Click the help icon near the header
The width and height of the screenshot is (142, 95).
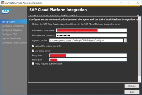point(138,15)
